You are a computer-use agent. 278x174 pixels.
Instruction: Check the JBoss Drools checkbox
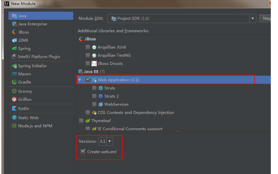(88, 63)
